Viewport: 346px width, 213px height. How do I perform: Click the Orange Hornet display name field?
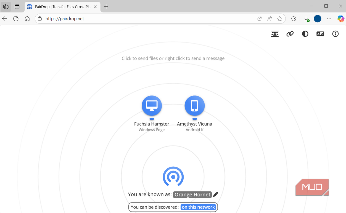point(192,195)
